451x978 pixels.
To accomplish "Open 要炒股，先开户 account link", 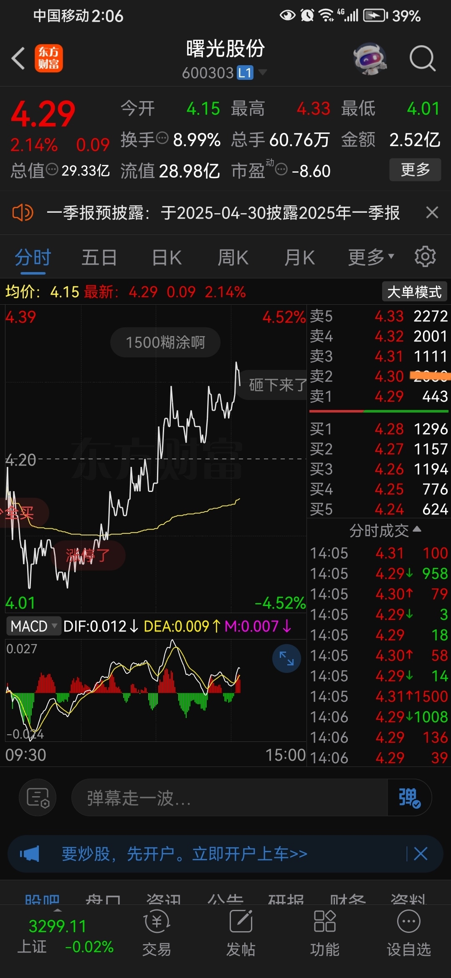I will point(184,854).
